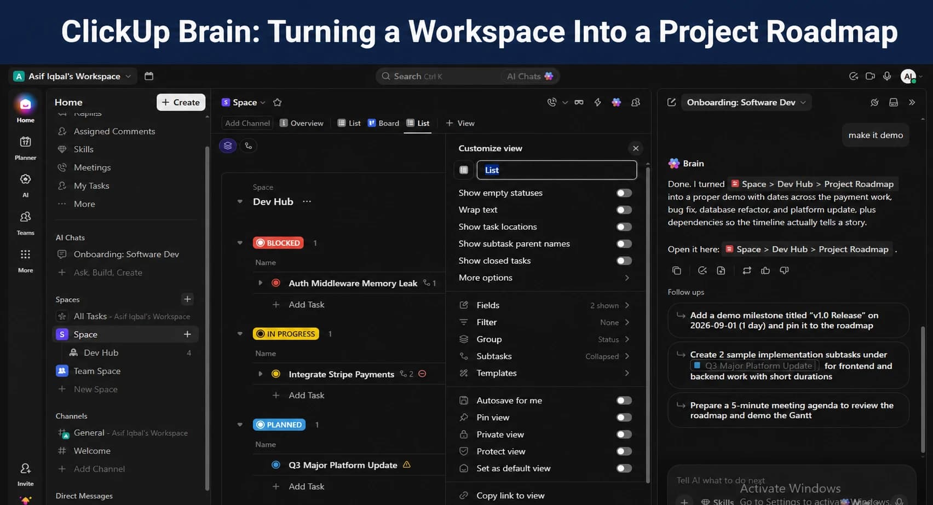
Task: Open Fields settings
Action: click(x=544, y=305)
